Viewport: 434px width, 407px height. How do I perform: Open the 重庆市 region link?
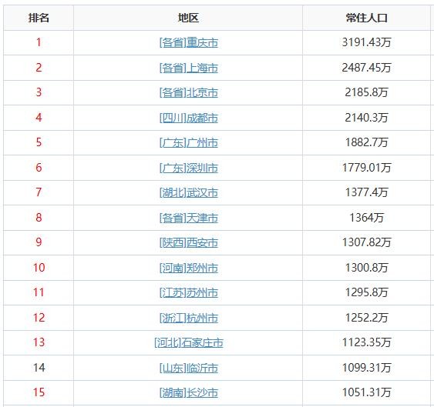[189, 43]
